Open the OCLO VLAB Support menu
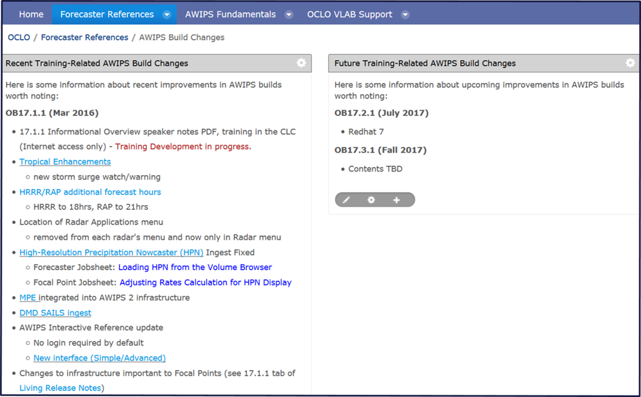 tap(350, 14)
